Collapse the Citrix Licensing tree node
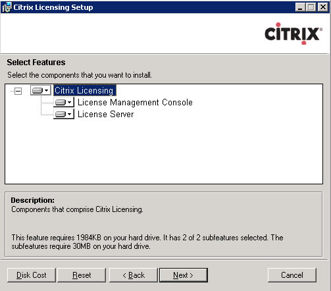Screen dimensions: 331x291 click(x=18, y=91)
